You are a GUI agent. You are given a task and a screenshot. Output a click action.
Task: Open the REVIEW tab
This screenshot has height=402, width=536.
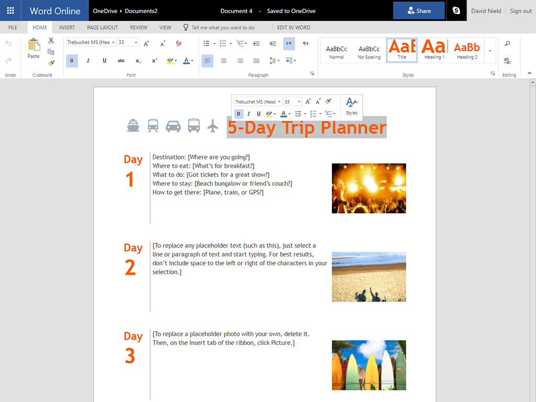click(x=138, y=27)
